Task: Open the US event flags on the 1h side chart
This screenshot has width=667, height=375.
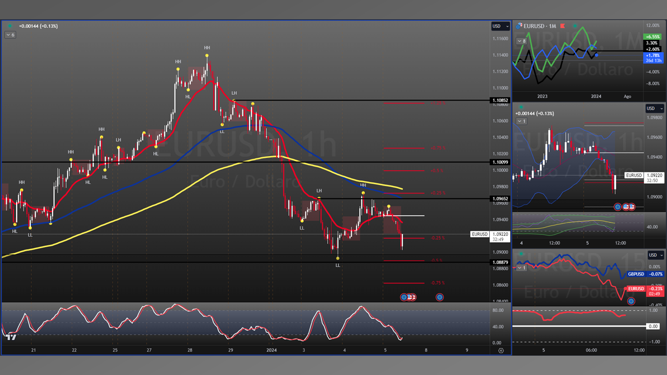Action: click(629, 207)
